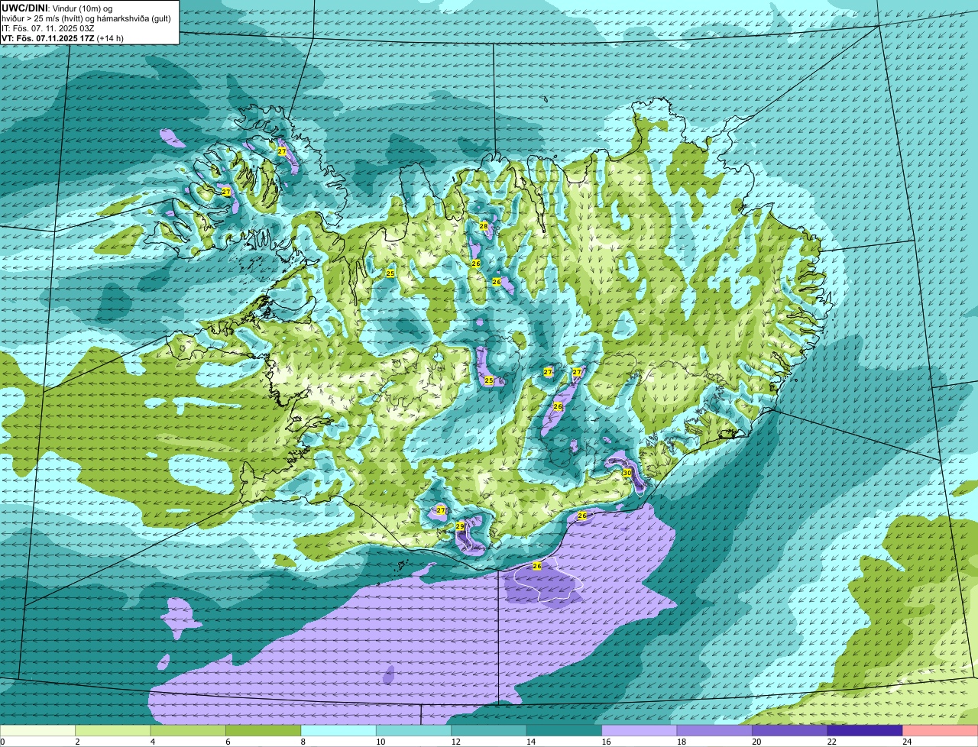
Task: Click the legend tick label 14
Action: point(529,742)
